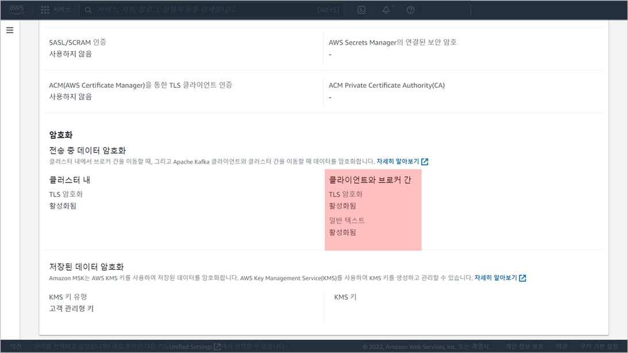Select the 클러스터 내 heading

(x=70, y=180)
